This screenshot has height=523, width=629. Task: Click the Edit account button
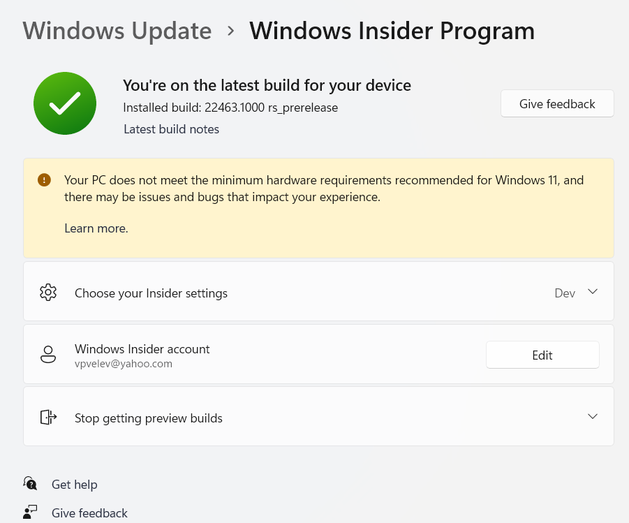pyautogui.click(x=542, y=355)
